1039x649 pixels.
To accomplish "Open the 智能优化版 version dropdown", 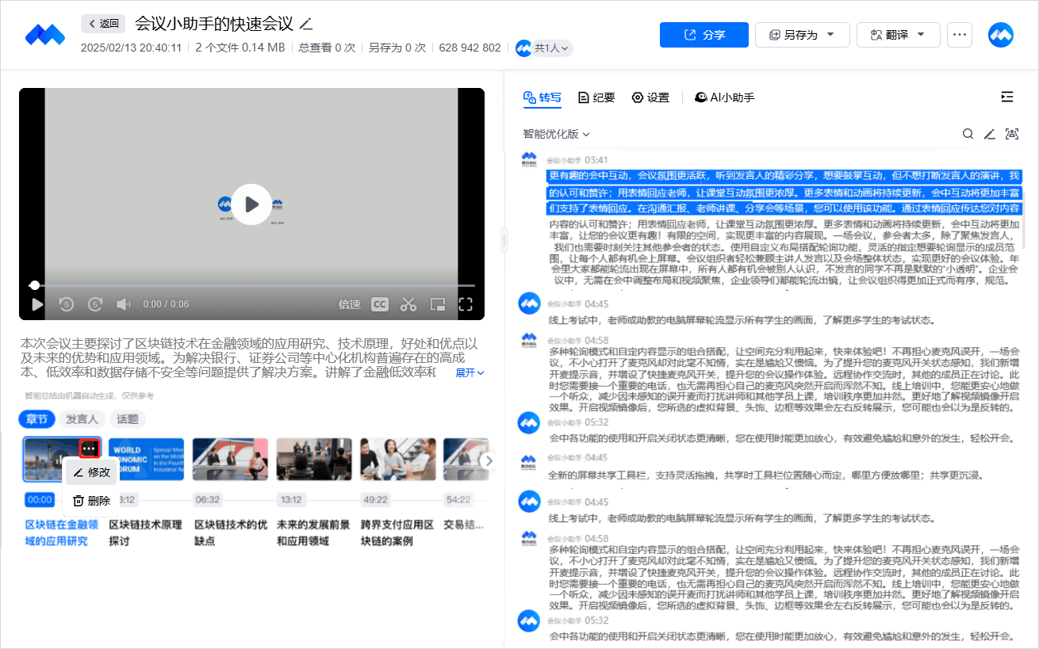I will (556, 135).
